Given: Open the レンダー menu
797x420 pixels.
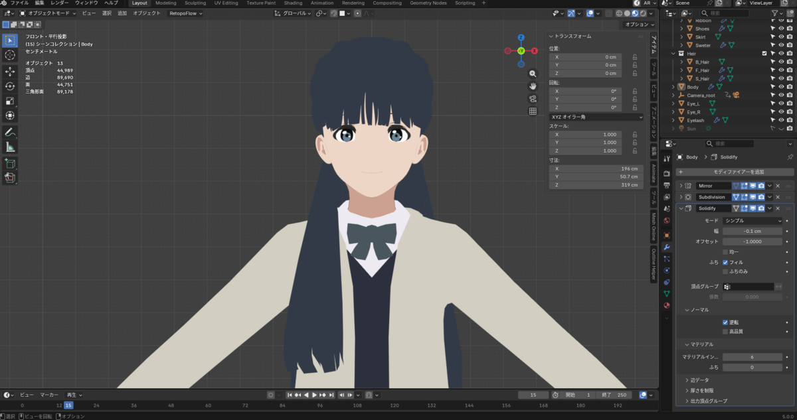Looking at the screenshot, I should (x=59, y=3).
